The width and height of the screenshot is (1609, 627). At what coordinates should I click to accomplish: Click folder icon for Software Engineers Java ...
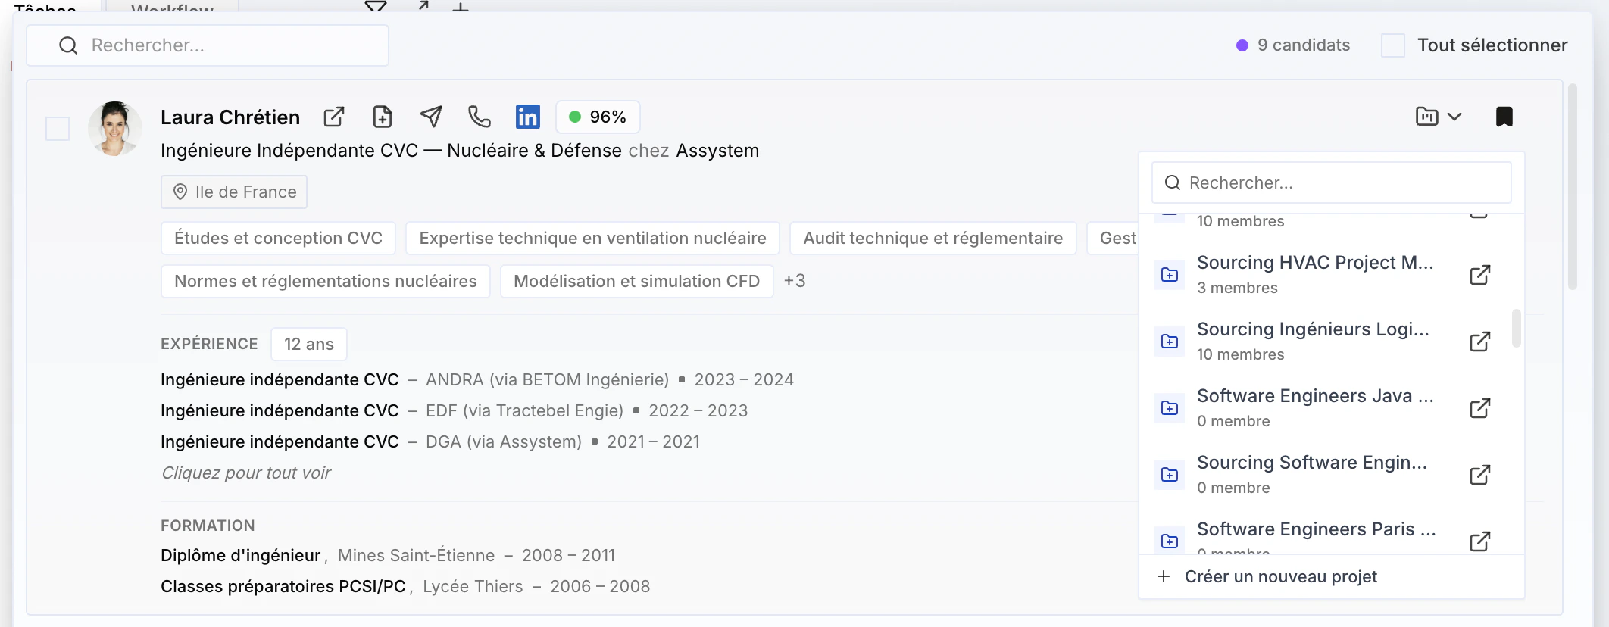click(1170, 408)
